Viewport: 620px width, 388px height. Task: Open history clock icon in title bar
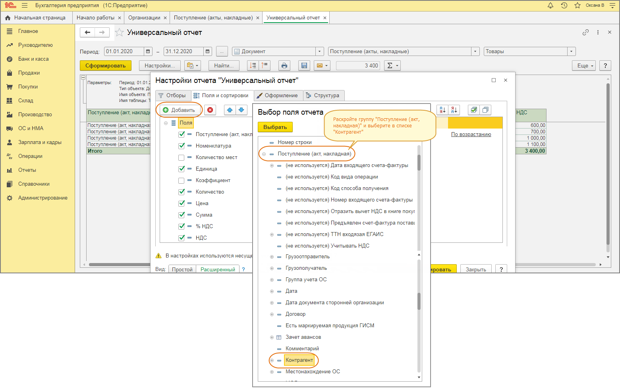(x=564, y=6)
